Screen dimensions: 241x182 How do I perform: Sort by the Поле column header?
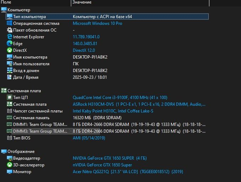coord(36,2)
